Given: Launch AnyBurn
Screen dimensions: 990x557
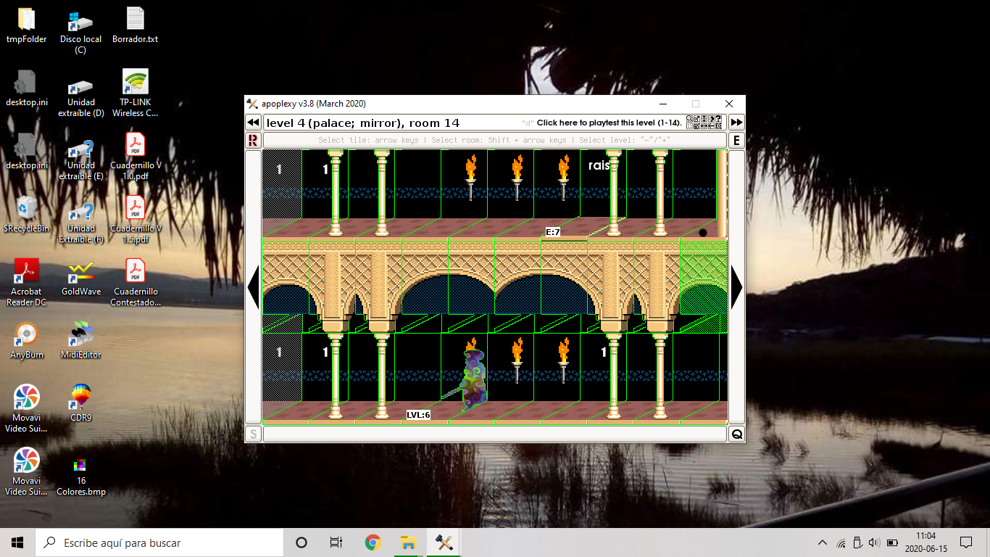Looking at the screenshot, I should pyautogui.click(x=26, y=342).
